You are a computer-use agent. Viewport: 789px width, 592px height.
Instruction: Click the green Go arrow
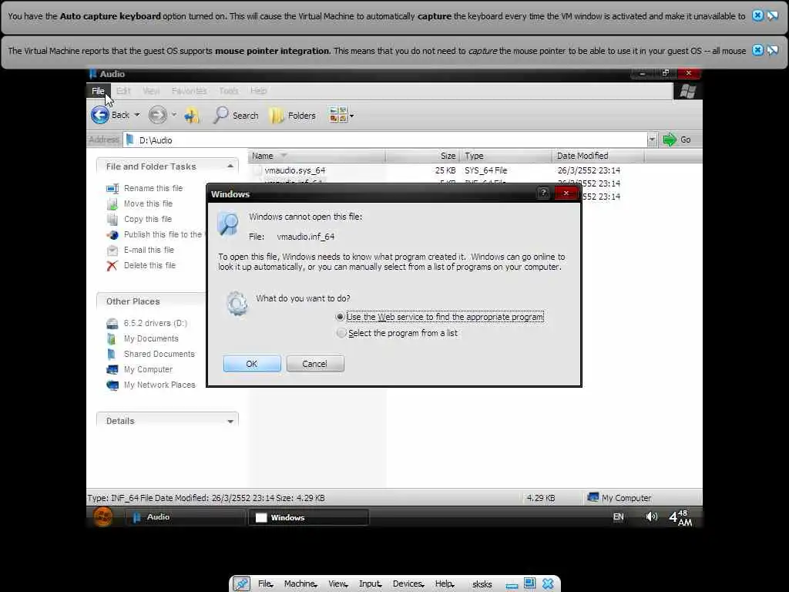(x=670, y=140)
